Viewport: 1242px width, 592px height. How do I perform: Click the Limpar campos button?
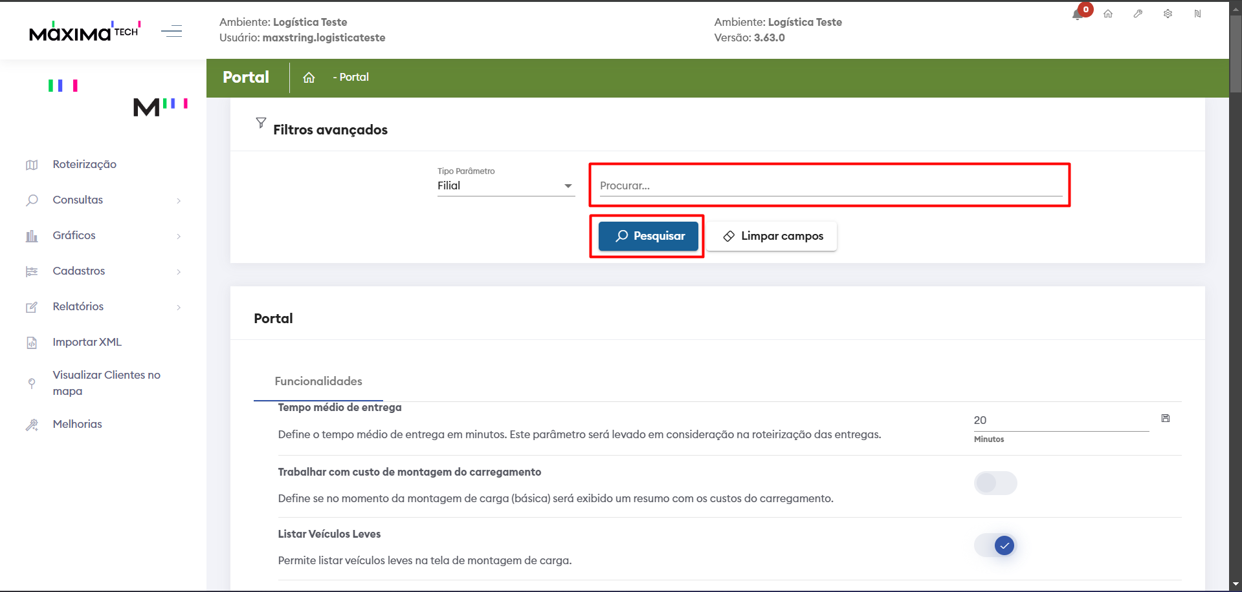[772, 236]
